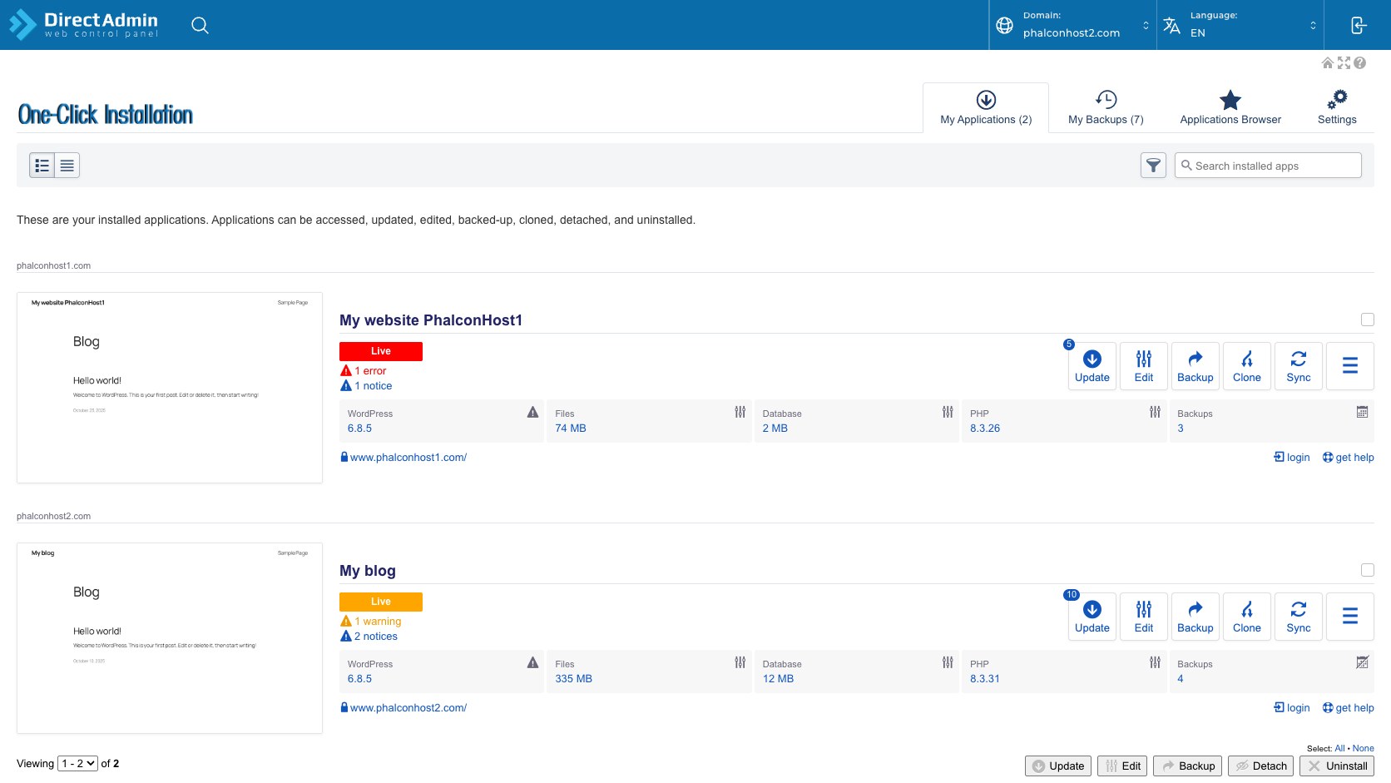Switch to My Backups (7) tab
The height and width of the screenshot is (783, 1391).
[1106, 107]
